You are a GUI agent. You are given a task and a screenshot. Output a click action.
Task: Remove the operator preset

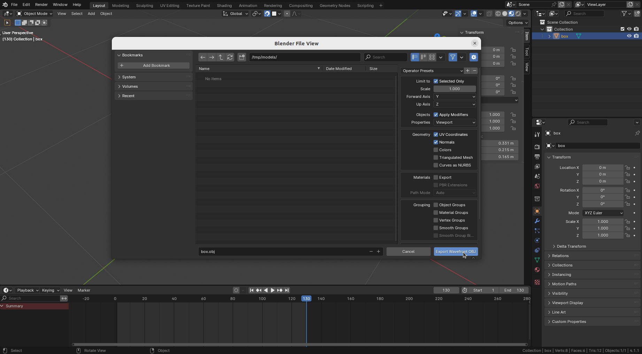474,71
